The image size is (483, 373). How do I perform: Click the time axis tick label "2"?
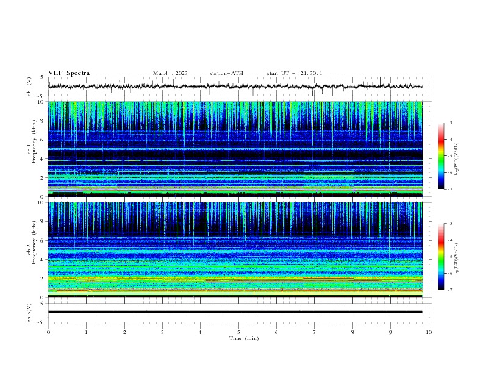point(124,332)
